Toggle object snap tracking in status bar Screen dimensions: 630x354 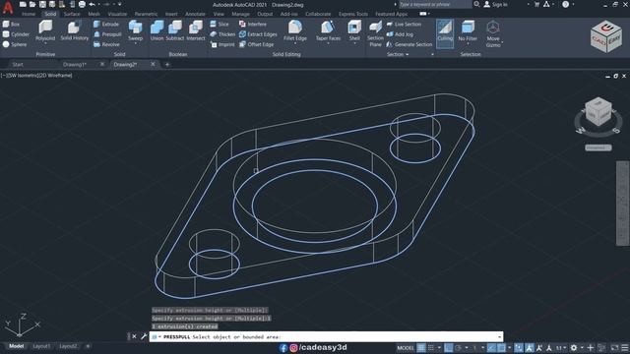click(x=491, y=347)
